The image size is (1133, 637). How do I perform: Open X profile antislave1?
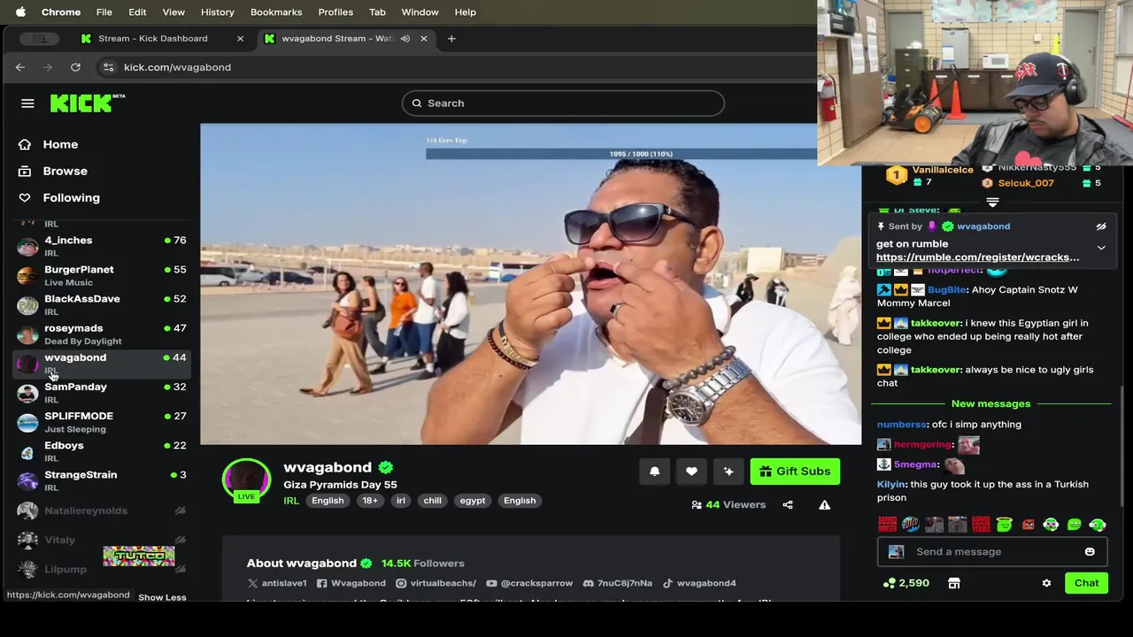pyautogui.click(x=276, y=583)
